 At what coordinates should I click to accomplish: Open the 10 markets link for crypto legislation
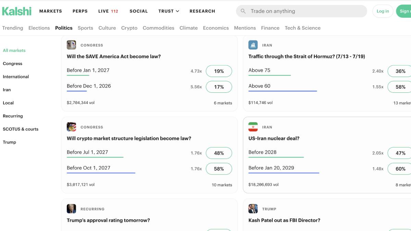(222, 185)
